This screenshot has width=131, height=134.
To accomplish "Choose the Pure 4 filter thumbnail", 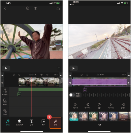I will tap(103, 116).
